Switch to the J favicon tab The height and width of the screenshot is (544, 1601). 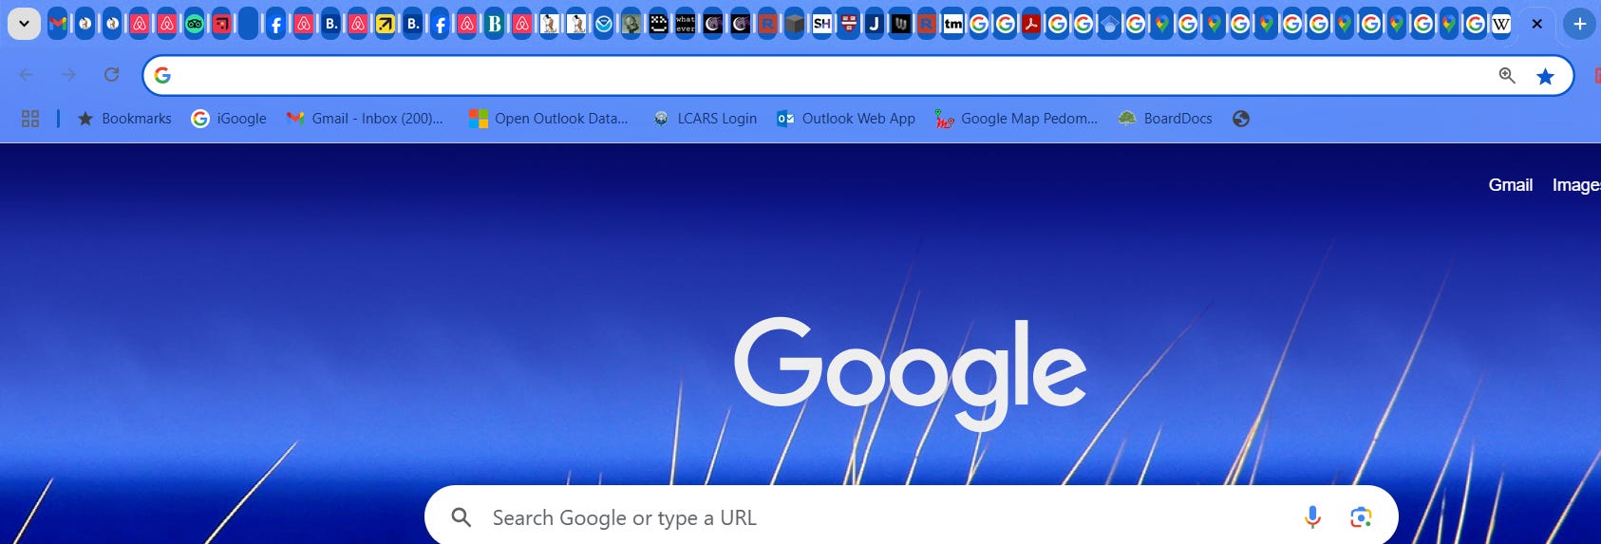[x=875, y=24]
